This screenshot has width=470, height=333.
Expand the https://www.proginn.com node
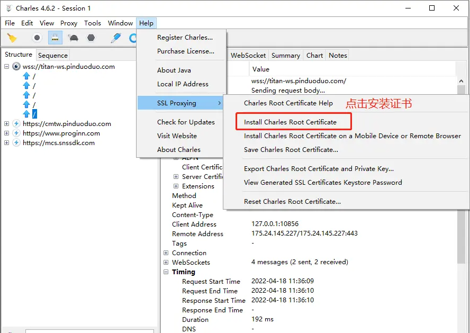(6, 133)
